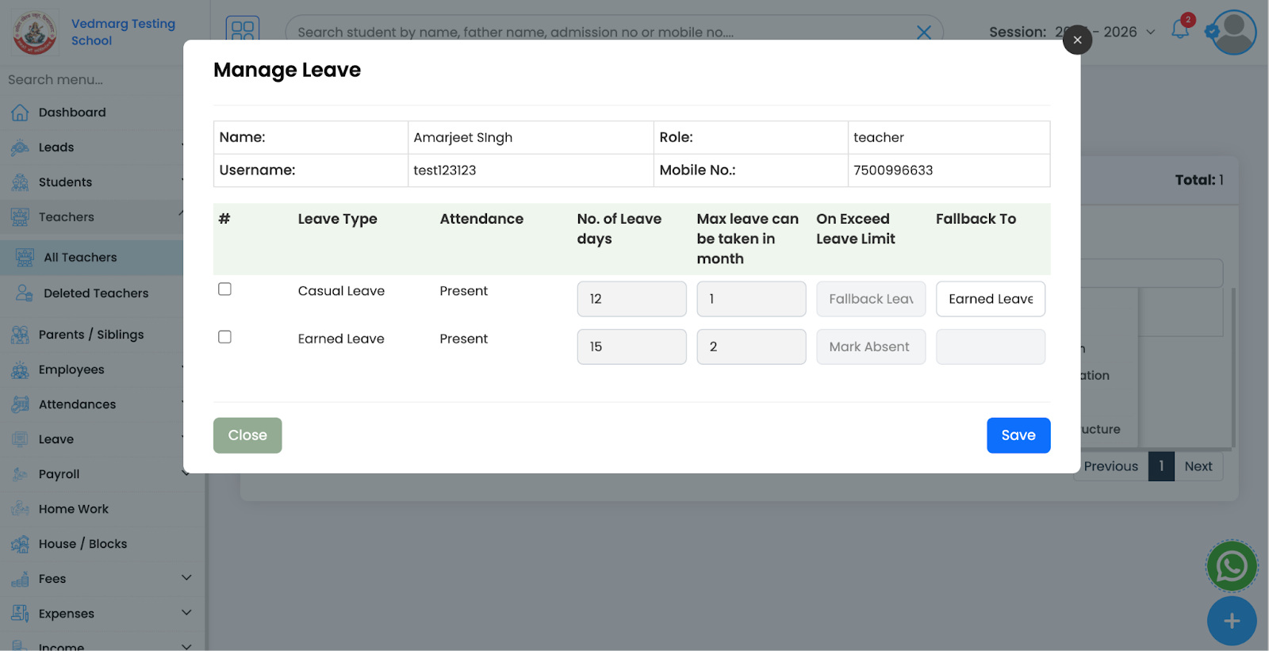Click the WhatsApp chat icon

(1231, 566)
